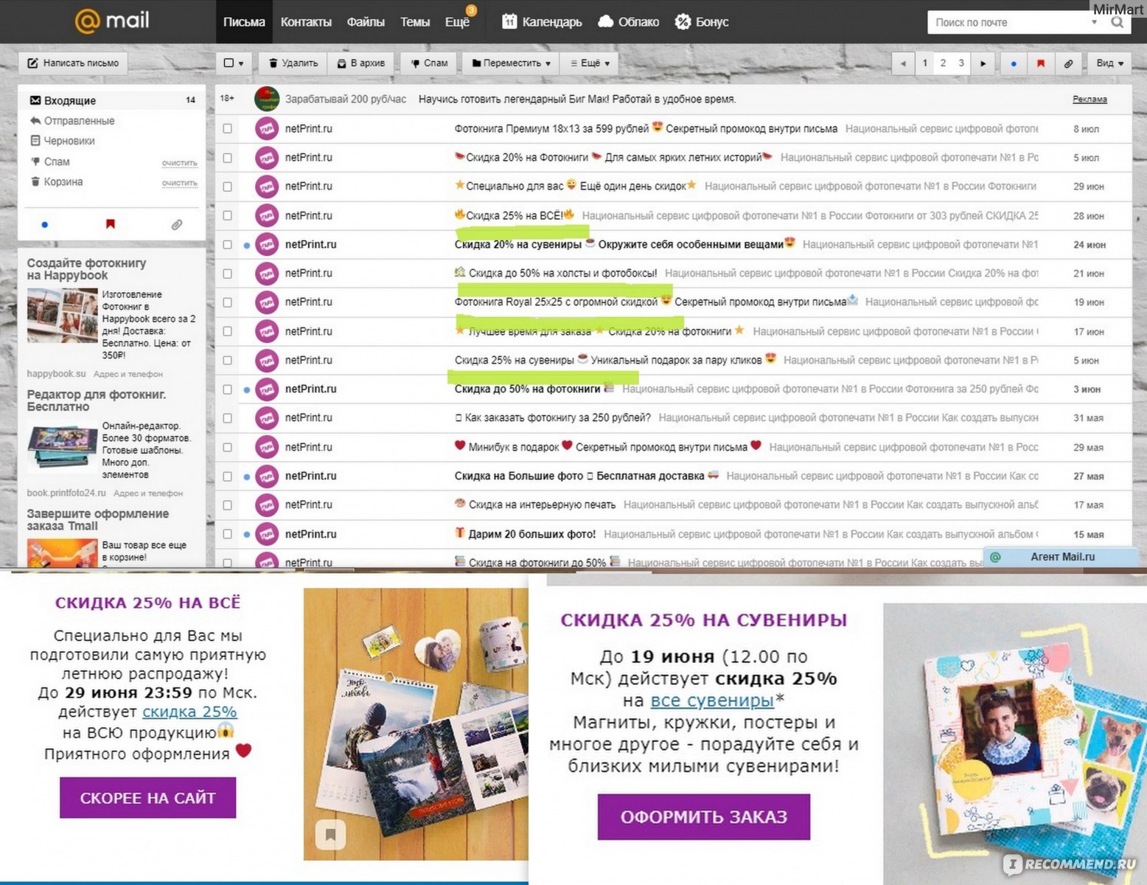Select checkbox for 31 мая email

[228, 418]
